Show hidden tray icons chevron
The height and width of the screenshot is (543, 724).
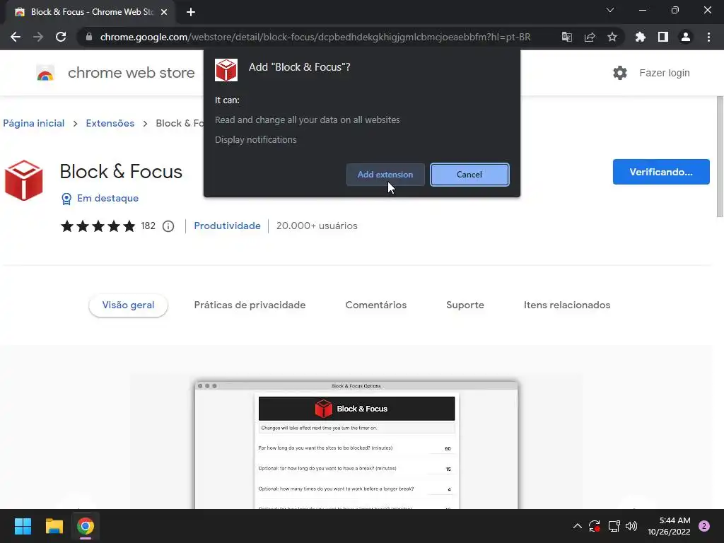577,526
